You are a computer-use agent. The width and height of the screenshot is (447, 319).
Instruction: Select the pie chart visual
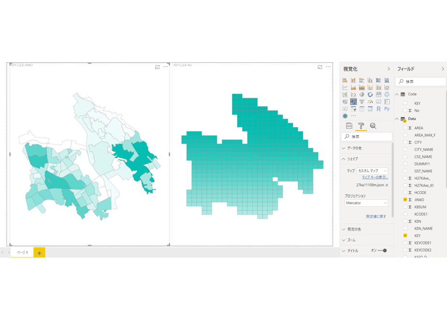pyautogui.click(x=362, y=95)
